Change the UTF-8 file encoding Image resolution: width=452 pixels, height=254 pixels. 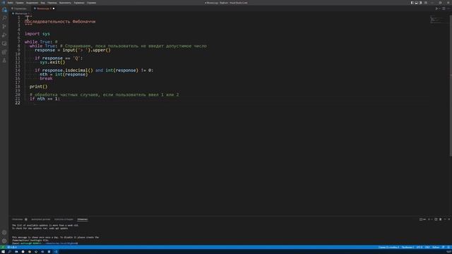coord(420,247)
